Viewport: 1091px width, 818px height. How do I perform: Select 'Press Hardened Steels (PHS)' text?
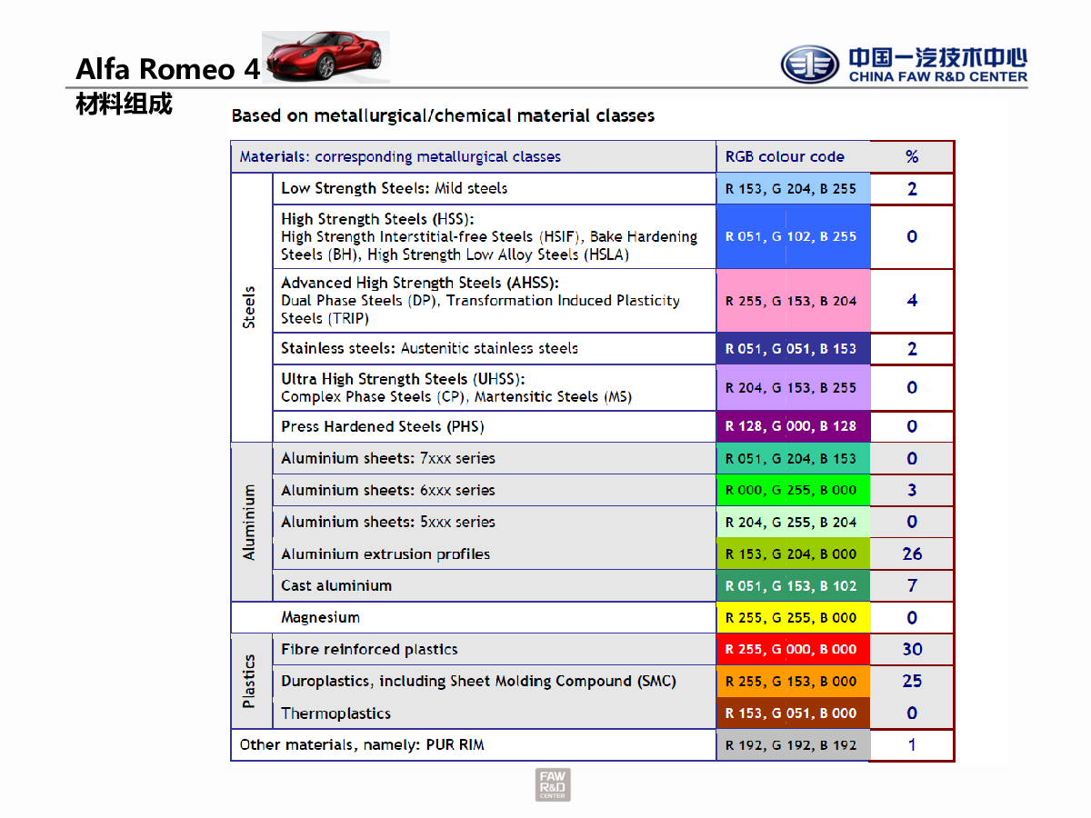point(383,426)
